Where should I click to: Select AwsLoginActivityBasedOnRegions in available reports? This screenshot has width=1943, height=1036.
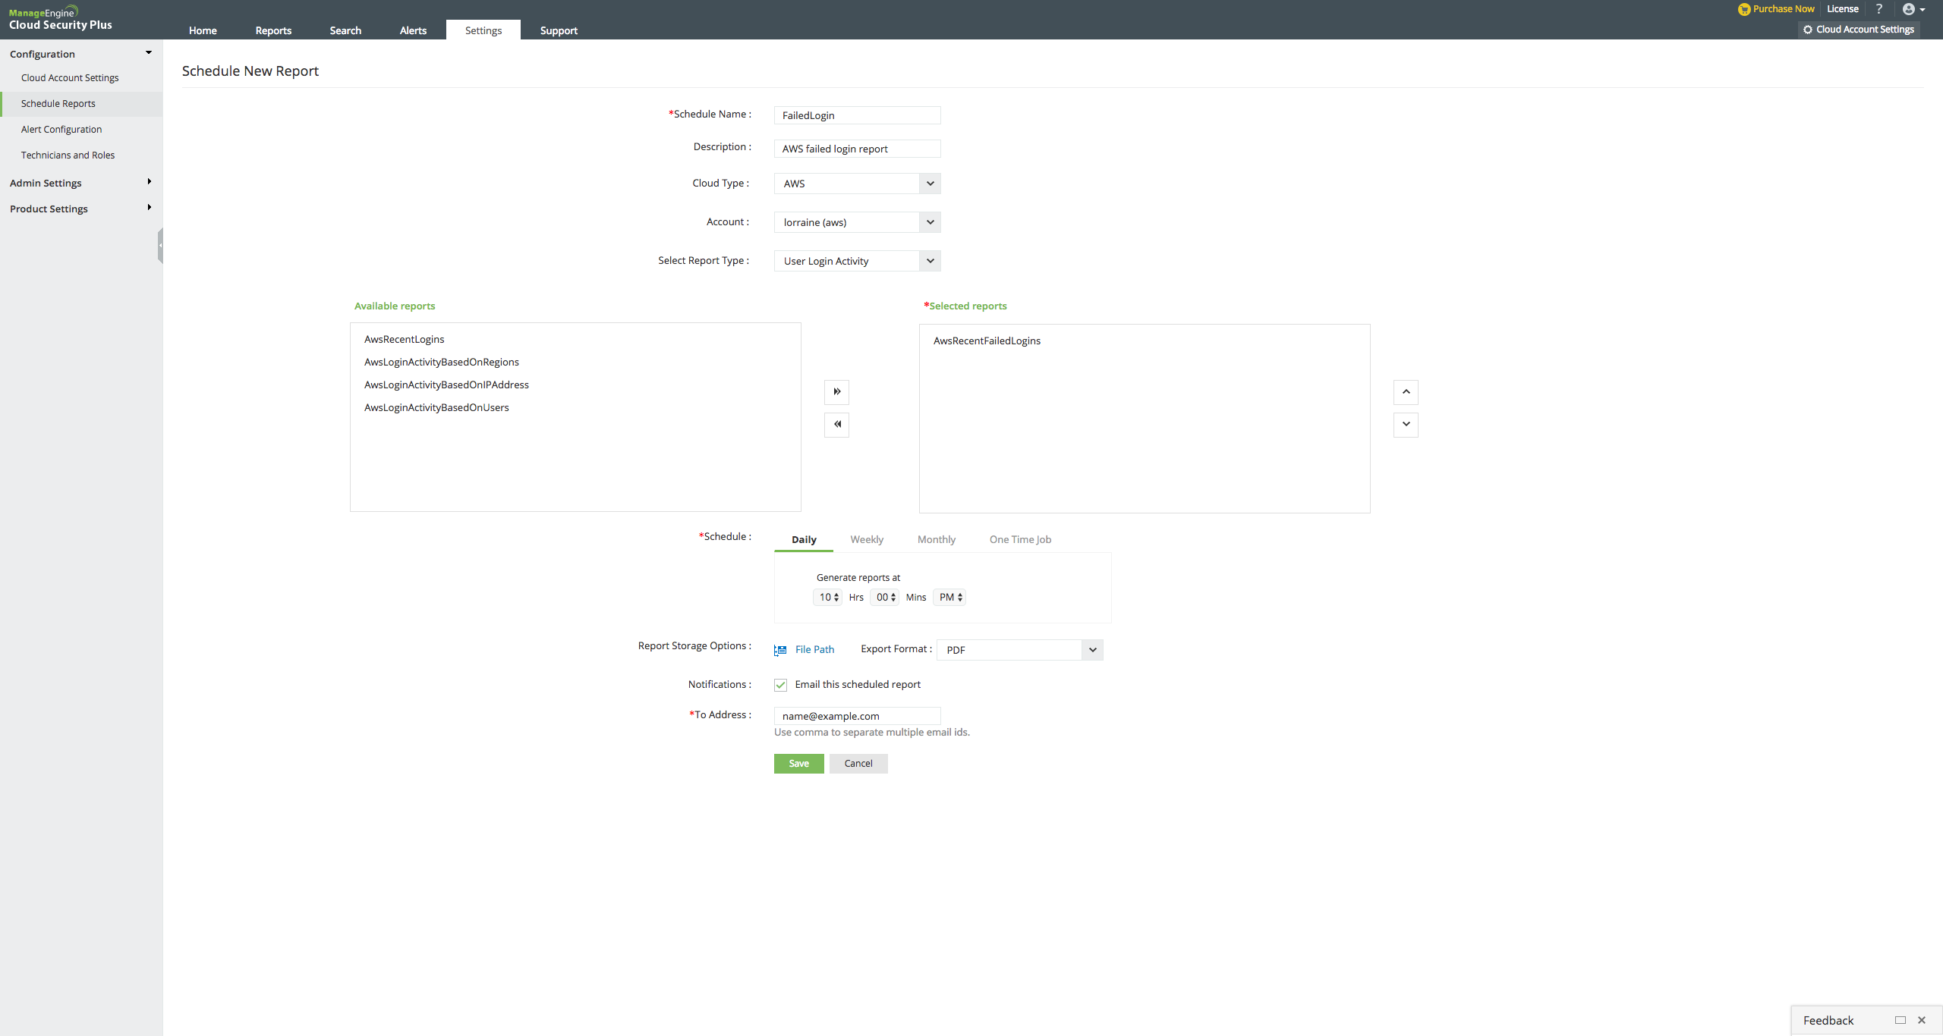tap(441, 362)
